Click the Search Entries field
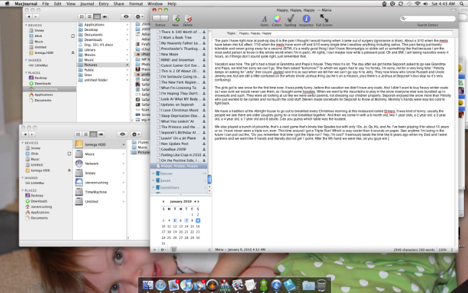 (428, 18)
